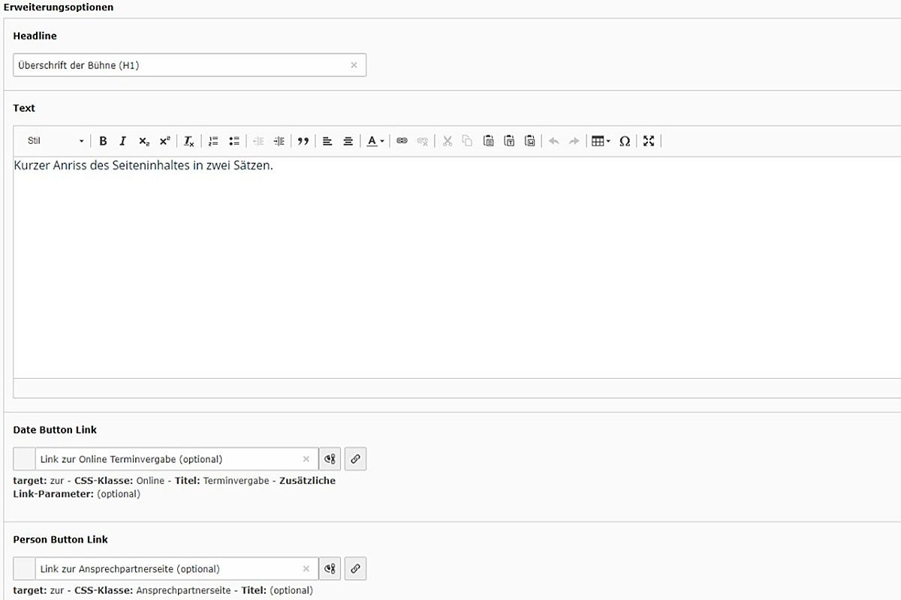
Task: Open link browser for Date Button Link
Action: point(355,459)
